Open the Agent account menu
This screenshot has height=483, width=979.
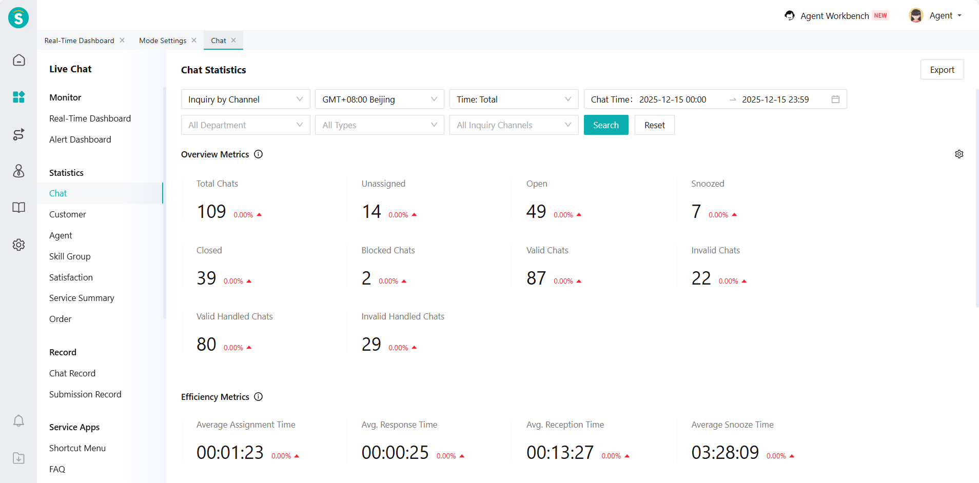tap(941, 15)
